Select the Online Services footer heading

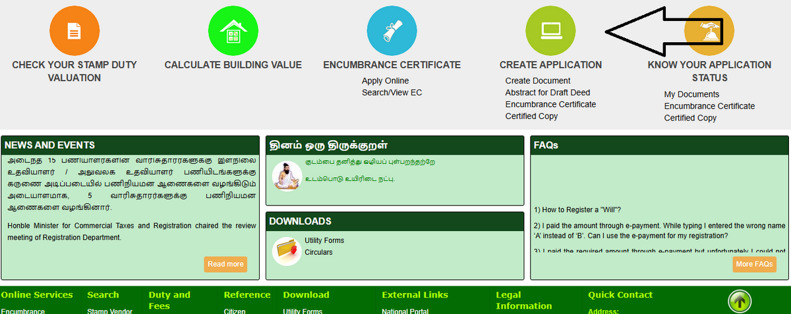[36, 295]
